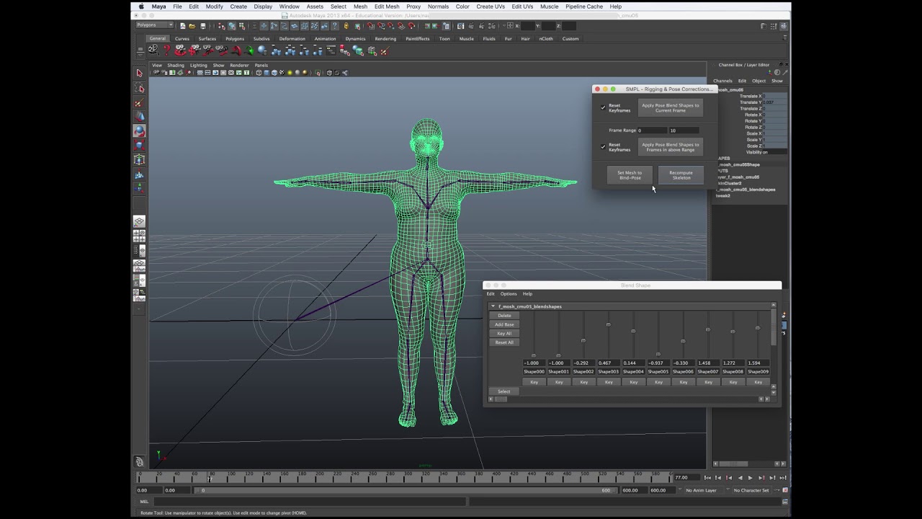Click the Recompute Skeleton button
Viewport: 922px width, 519px height.
point(681,175)
